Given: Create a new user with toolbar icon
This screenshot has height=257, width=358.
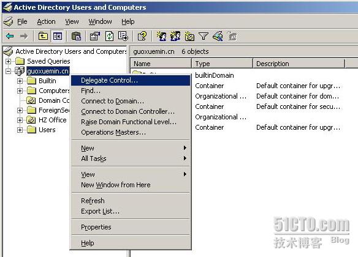Looking at the screenshot, I should (x=161, y=36).
